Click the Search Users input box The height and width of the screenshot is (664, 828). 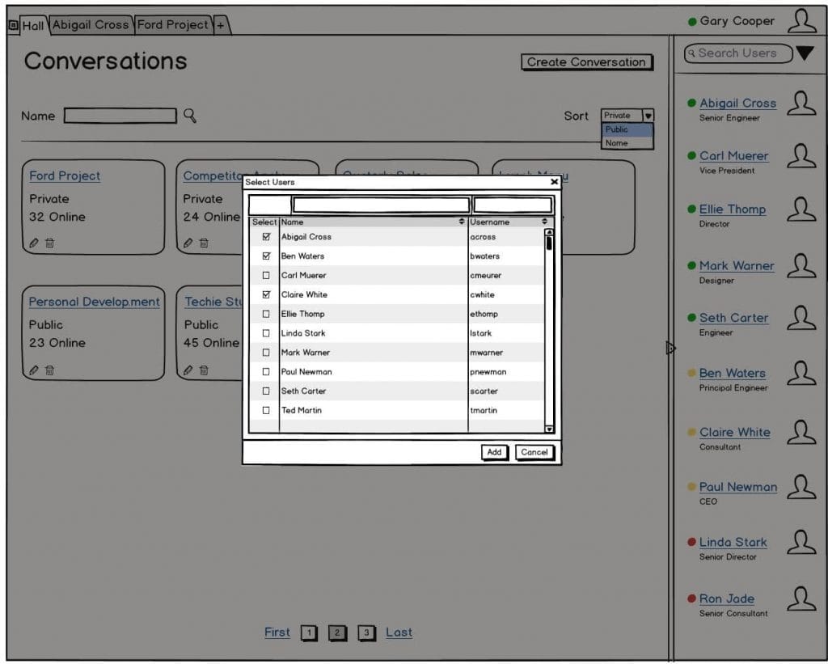point(738,53)
